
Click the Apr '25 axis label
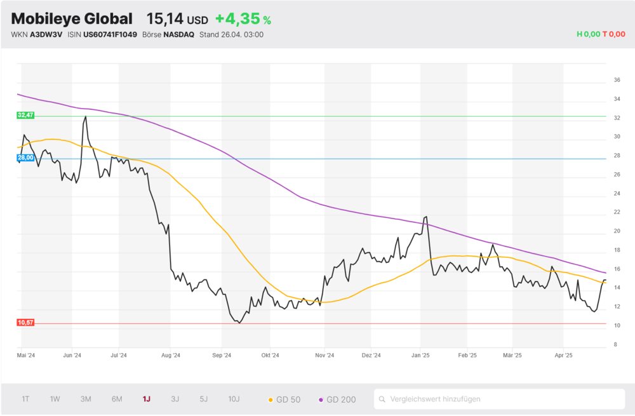(563, 355)
